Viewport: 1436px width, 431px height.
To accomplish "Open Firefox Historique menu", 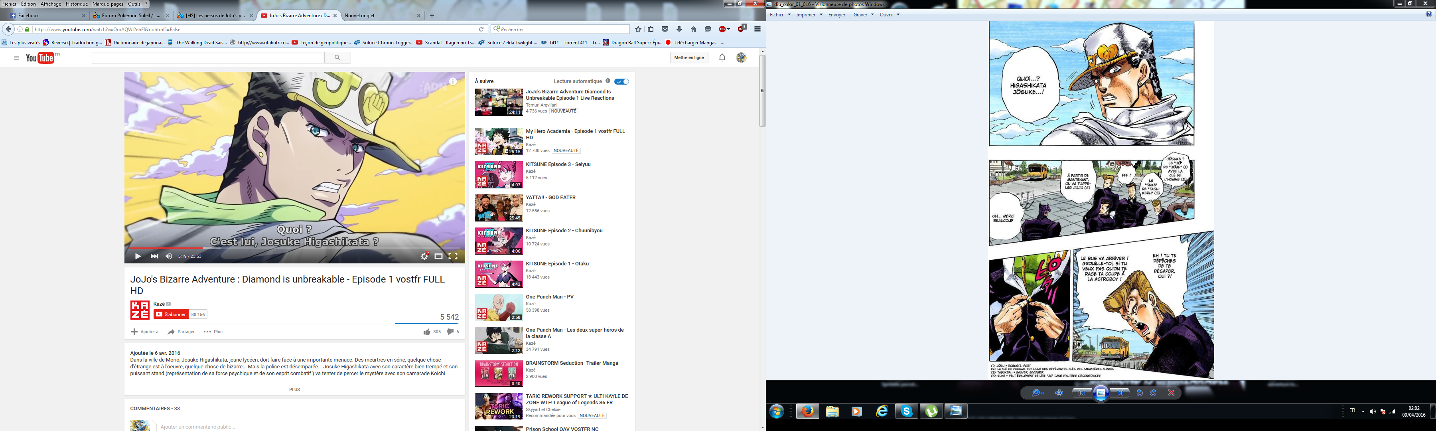I will coord(77,4).
